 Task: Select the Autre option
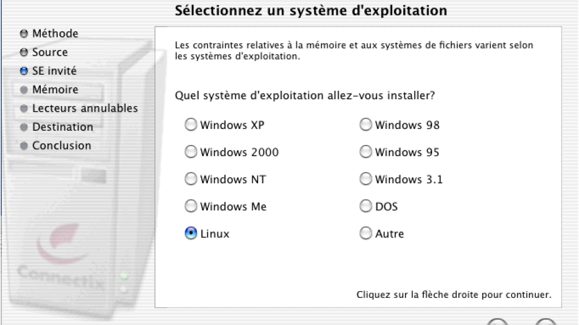coord(365,233)
